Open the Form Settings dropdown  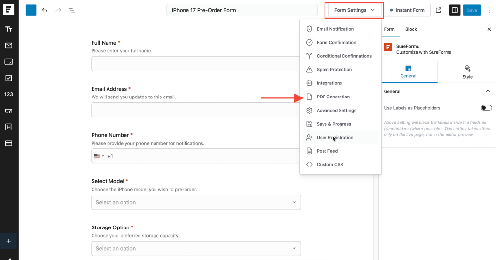[354, 10]
